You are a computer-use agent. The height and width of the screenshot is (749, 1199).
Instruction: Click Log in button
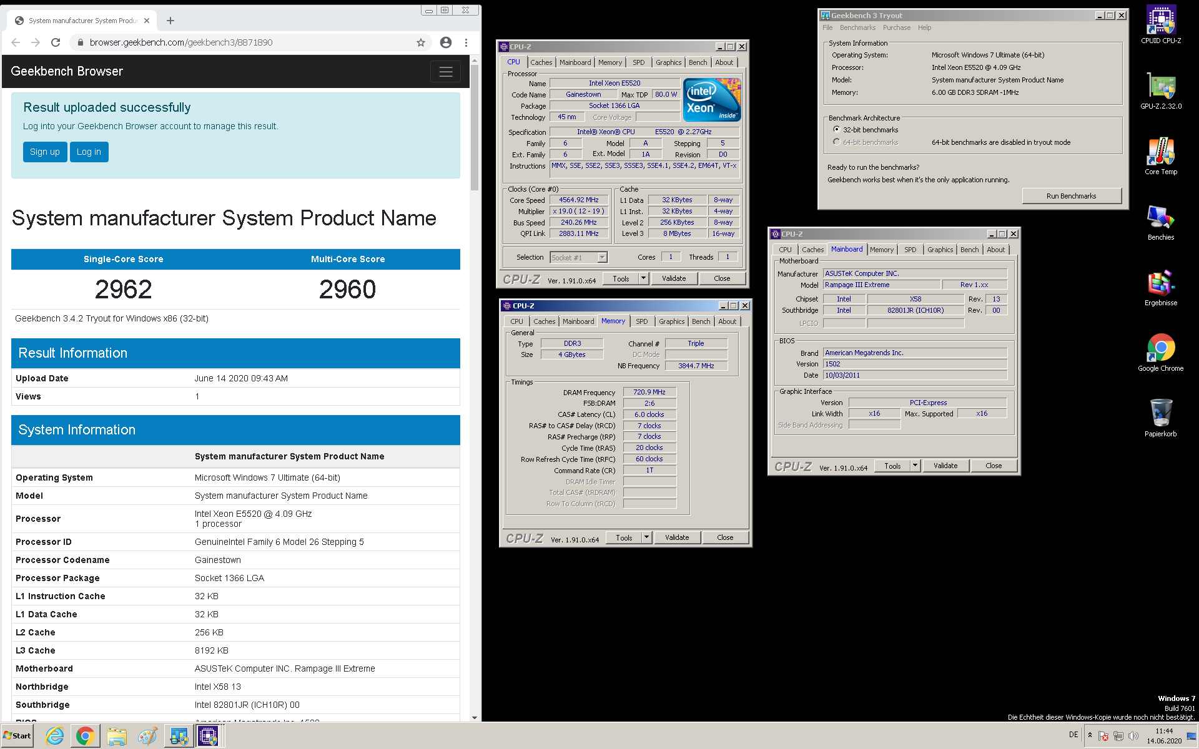coord(89,152)
